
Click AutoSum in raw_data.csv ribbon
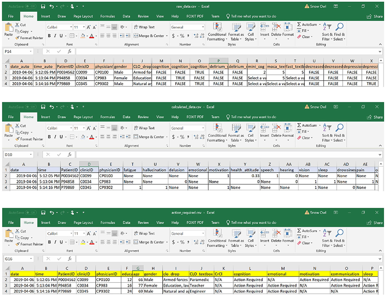pyautogui.click(x=309, y=24)
